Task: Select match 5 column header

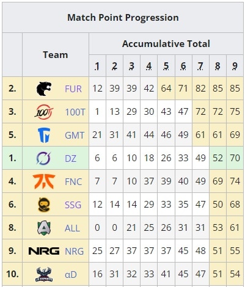Action: pos(166,66)
